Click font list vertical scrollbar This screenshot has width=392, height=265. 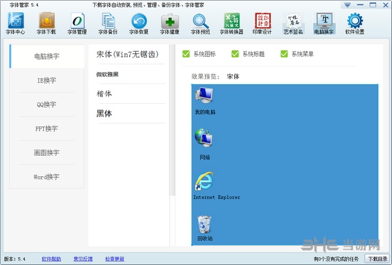[172, 120]
